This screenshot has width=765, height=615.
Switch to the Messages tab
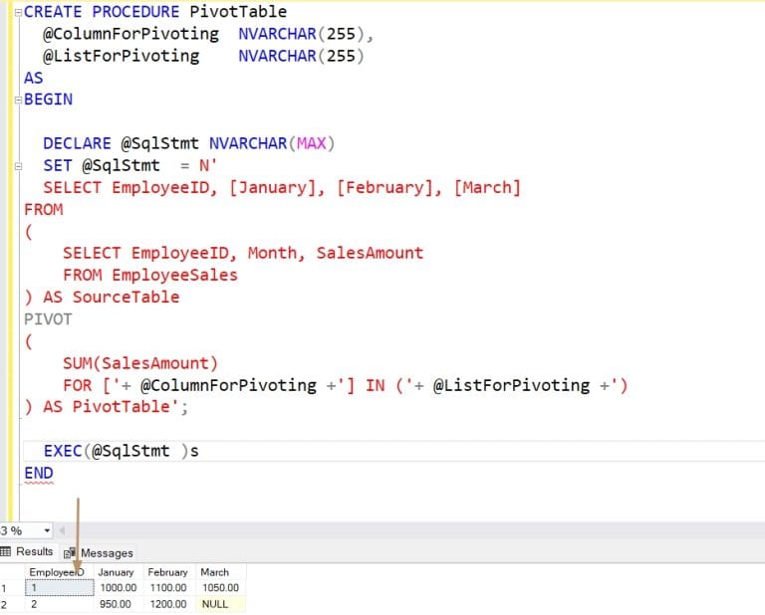[99, 553]
